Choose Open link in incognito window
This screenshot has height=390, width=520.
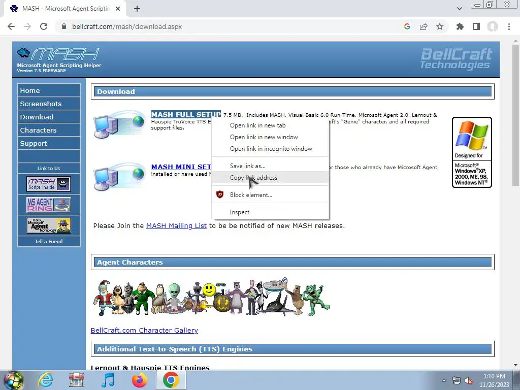(270, 149)
